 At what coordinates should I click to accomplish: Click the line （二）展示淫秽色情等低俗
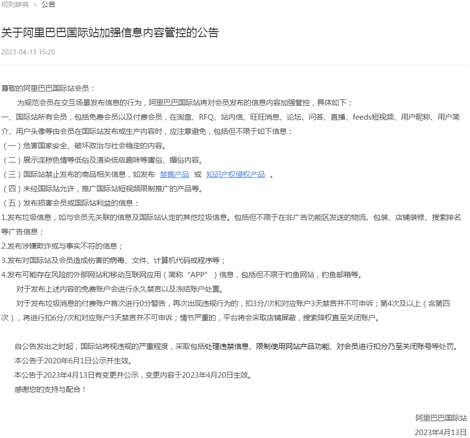pyautogui.click(x=102, y=160)
